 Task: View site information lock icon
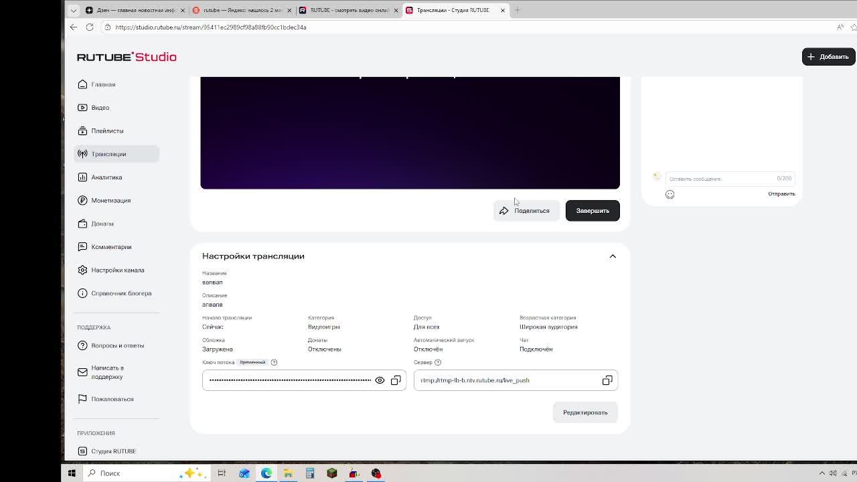pos(107,27)
